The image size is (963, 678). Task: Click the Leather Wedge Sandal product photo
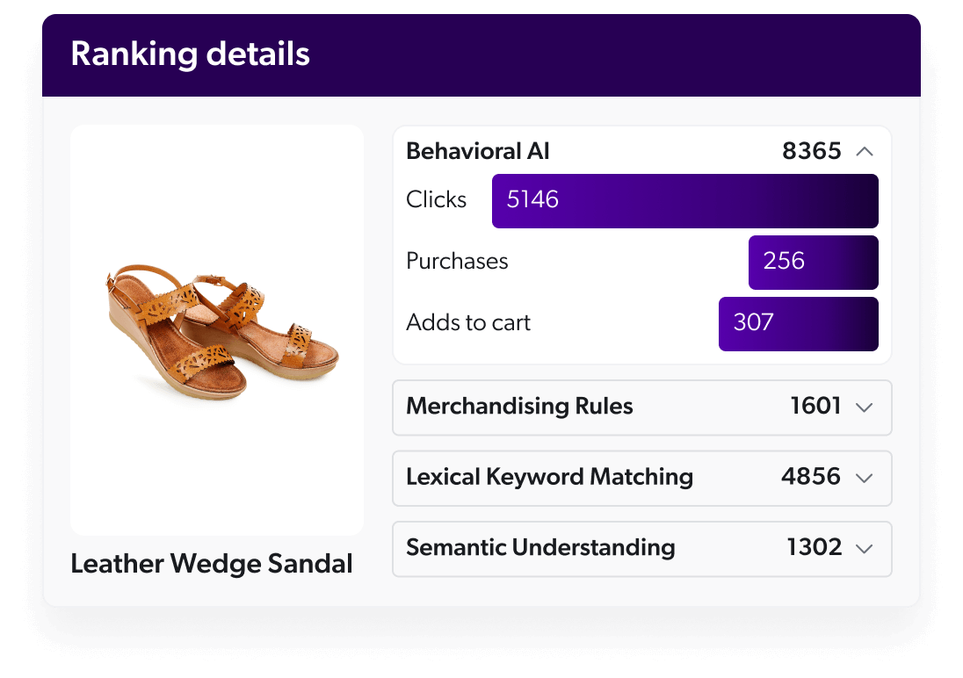(216, 329)
